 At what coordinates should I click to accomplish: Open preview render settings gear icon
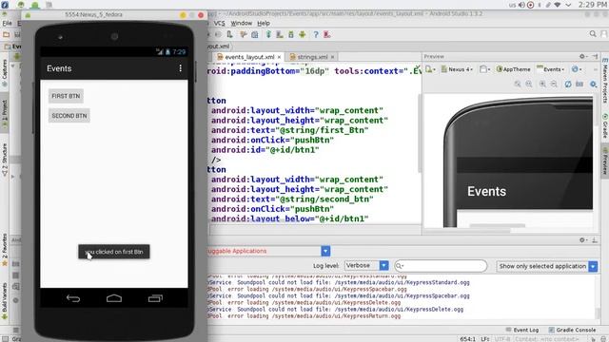[593, 85]
